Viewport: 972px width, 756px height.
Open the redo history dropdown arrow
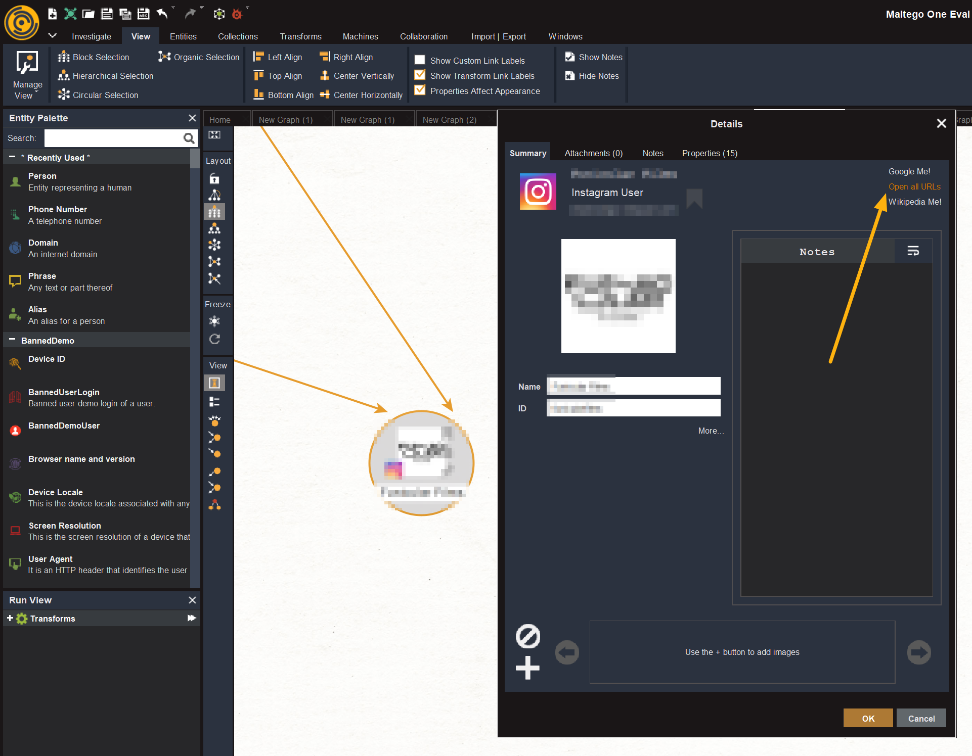202,8
